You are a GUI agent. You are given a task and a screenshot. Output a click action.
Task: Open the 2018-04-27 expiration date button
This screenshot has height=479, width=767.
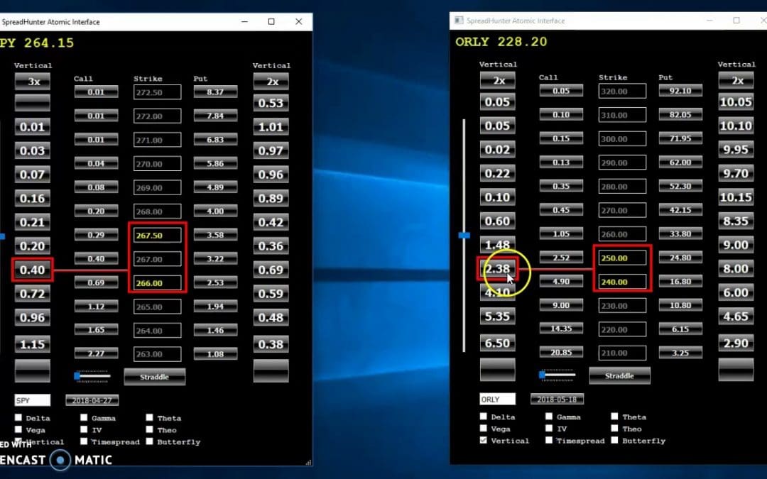point(92,400)
